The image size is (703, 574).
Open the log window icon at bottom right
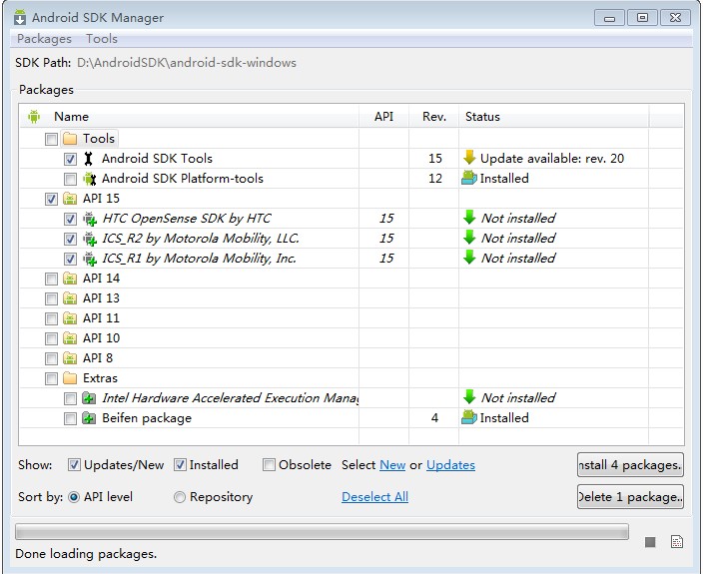pos(677,542)
